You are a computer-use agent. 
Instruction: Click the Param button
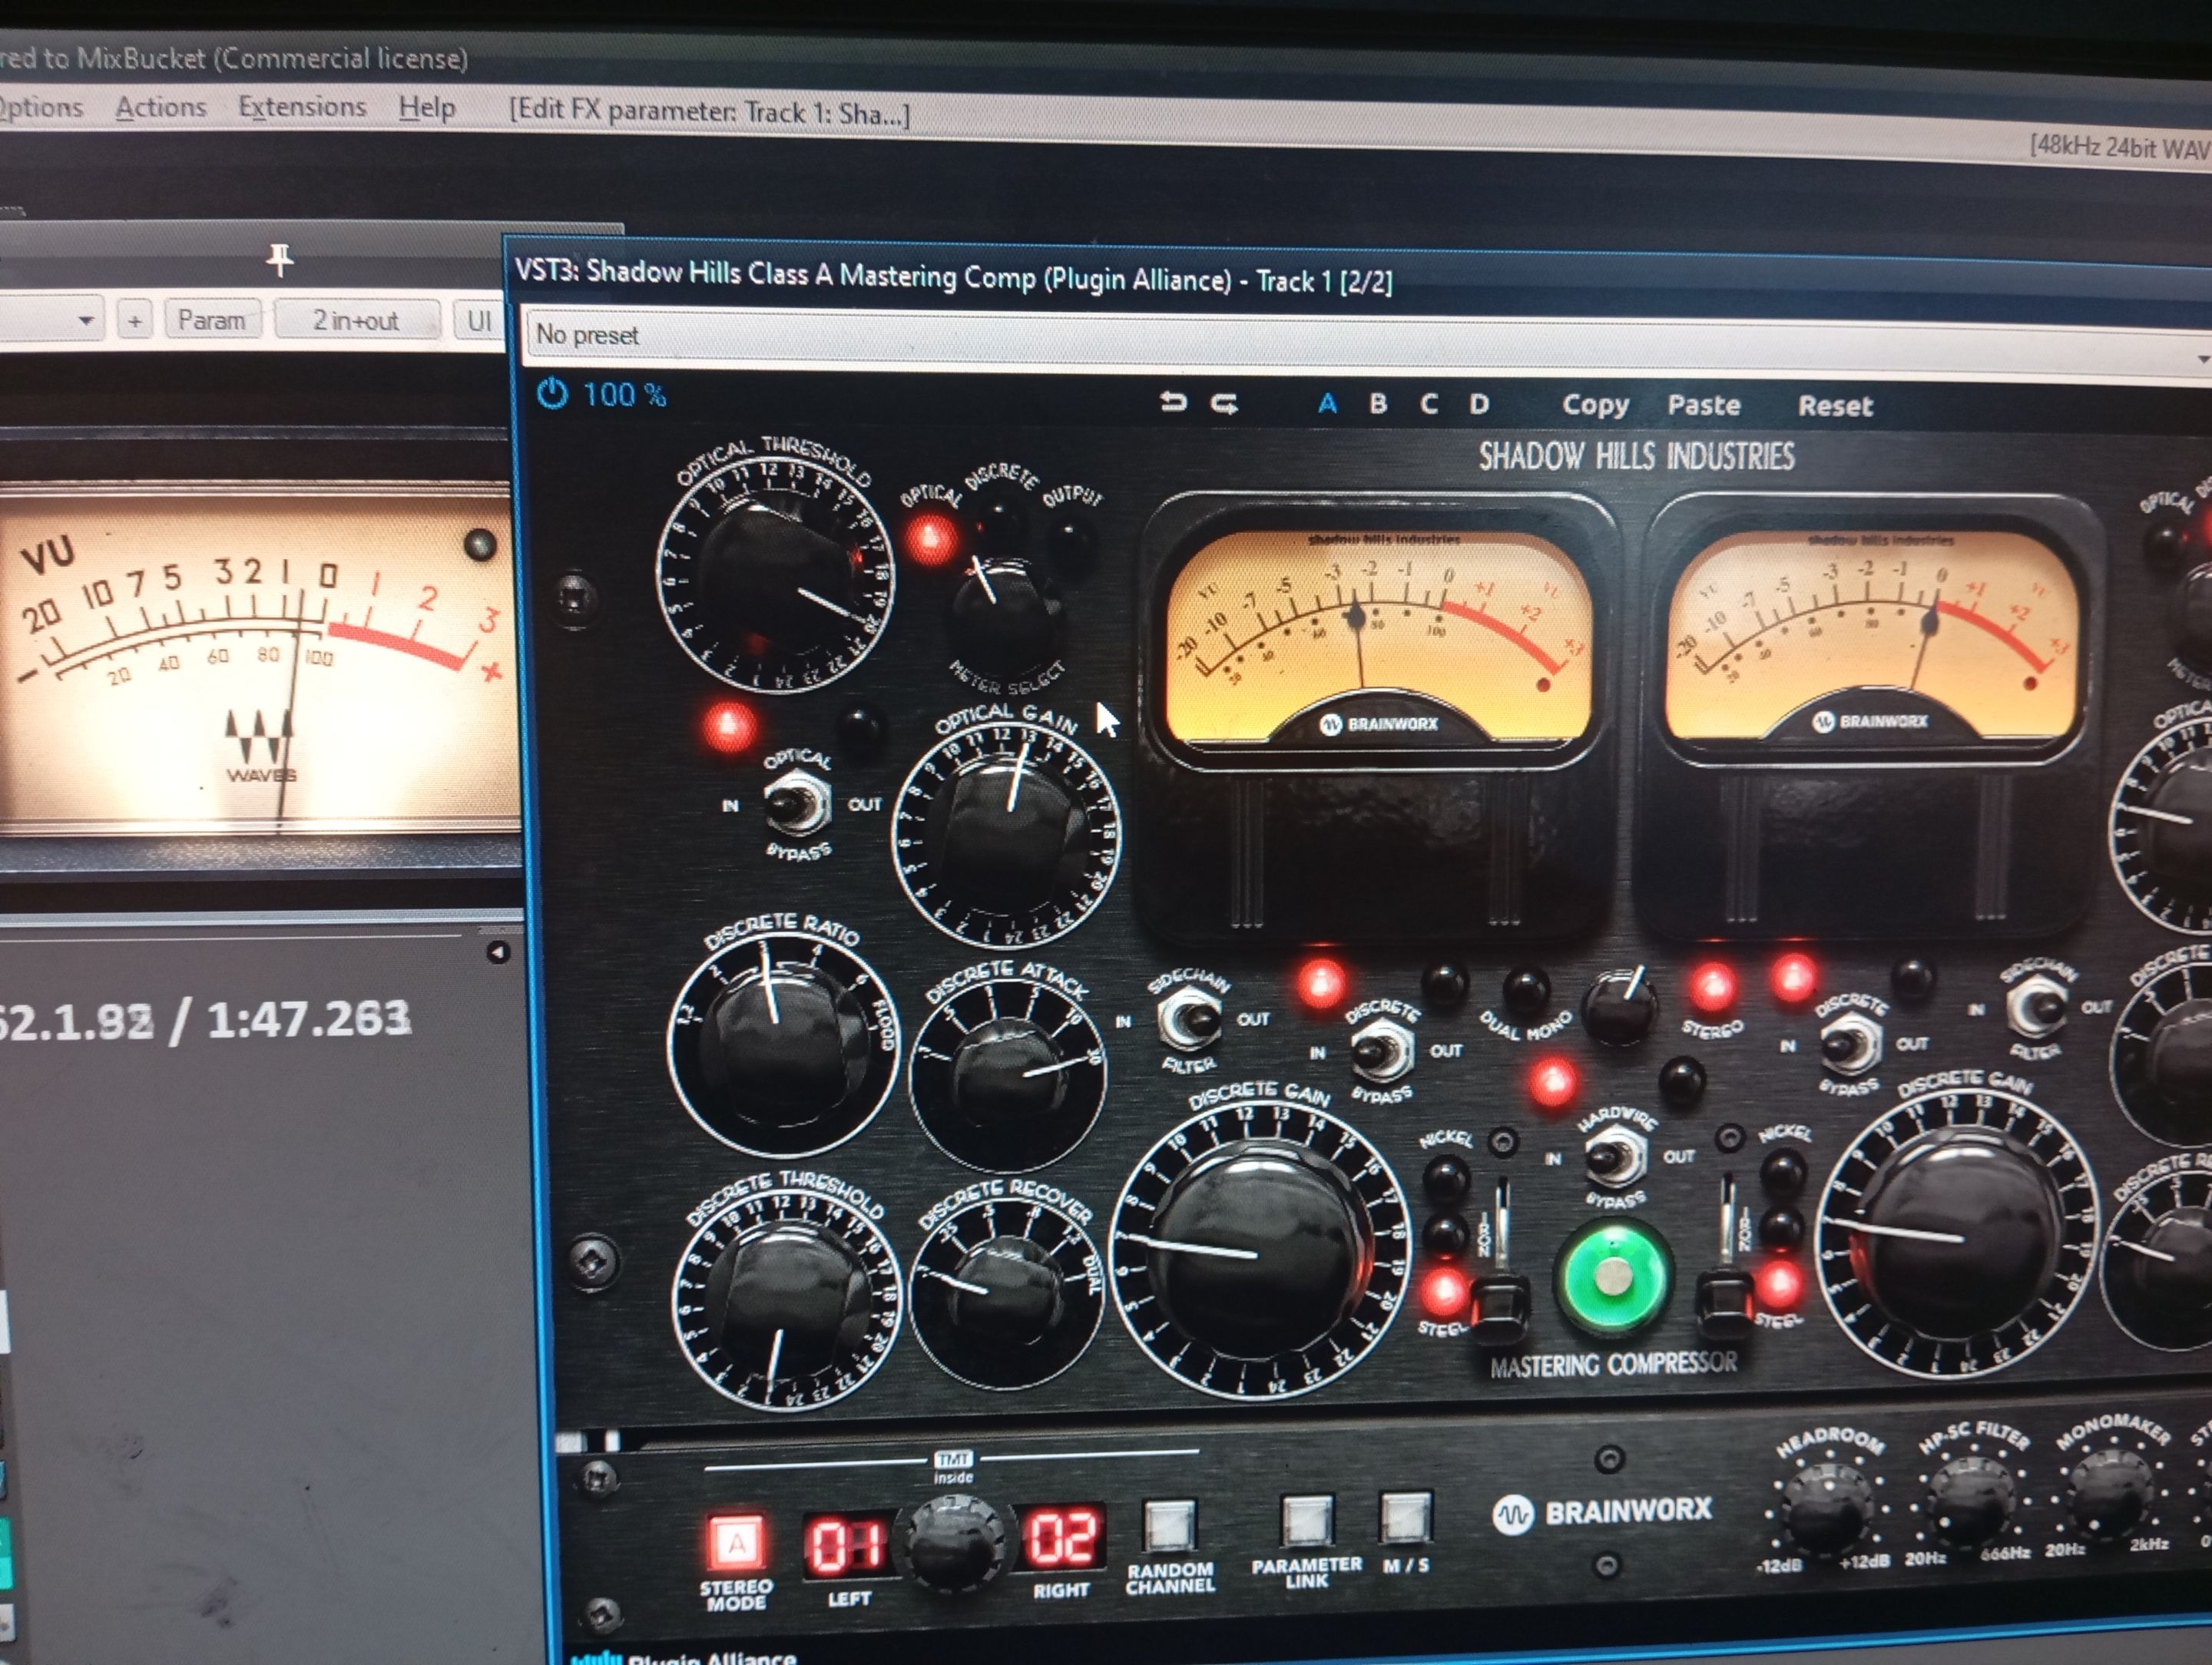(x=211, y=320)
